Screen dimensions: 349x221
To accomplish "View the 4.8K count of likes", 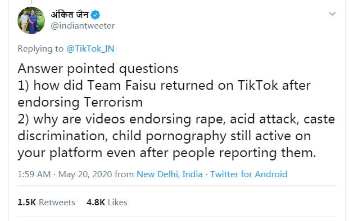I will pos(96,202).
